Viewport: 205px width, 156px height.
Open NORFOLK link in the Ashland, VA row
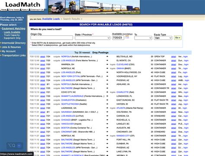click(x=66, y=84)
